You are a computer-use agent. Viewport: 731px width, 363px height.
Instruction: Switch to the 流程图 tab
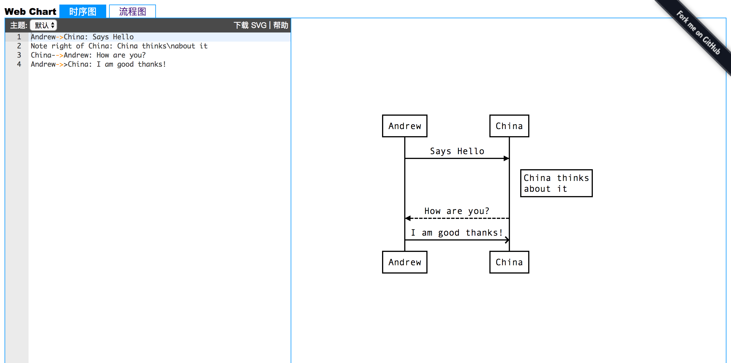tap(132, 12)
